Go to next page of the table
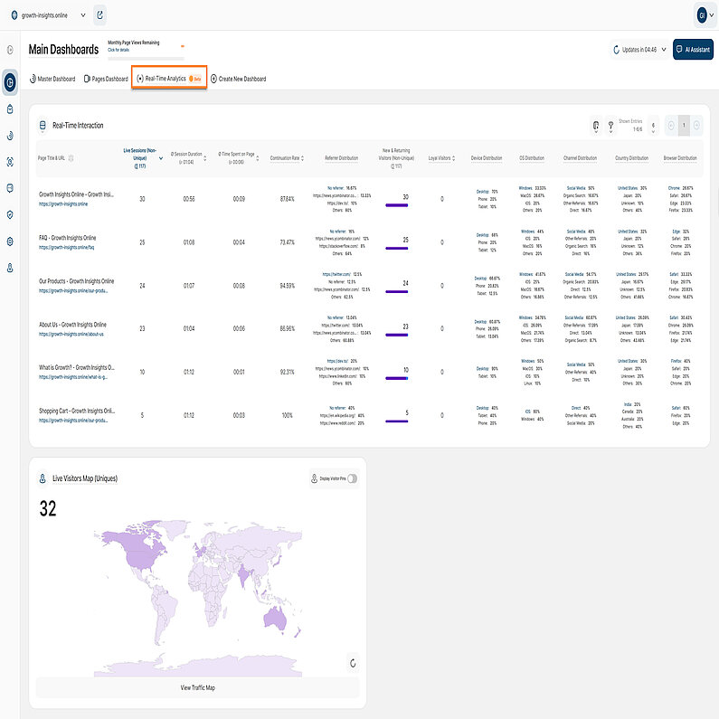This screenshot has height=719, width=719. tap(696, 125)
